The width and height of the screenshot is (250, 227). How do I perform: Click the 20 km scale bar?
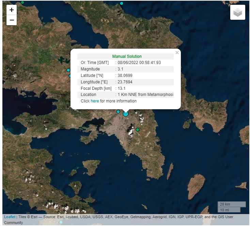(x=232, y=204)
